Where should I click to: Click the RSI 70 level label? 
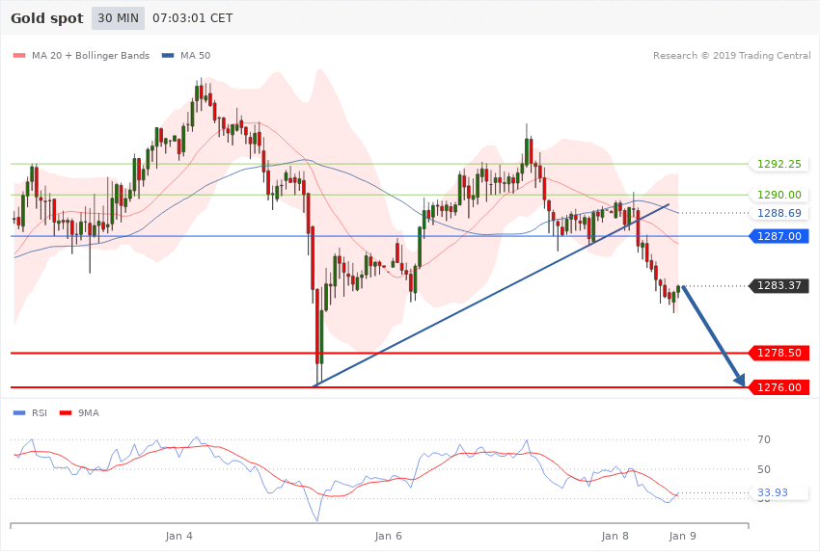(x=764, y=439)
